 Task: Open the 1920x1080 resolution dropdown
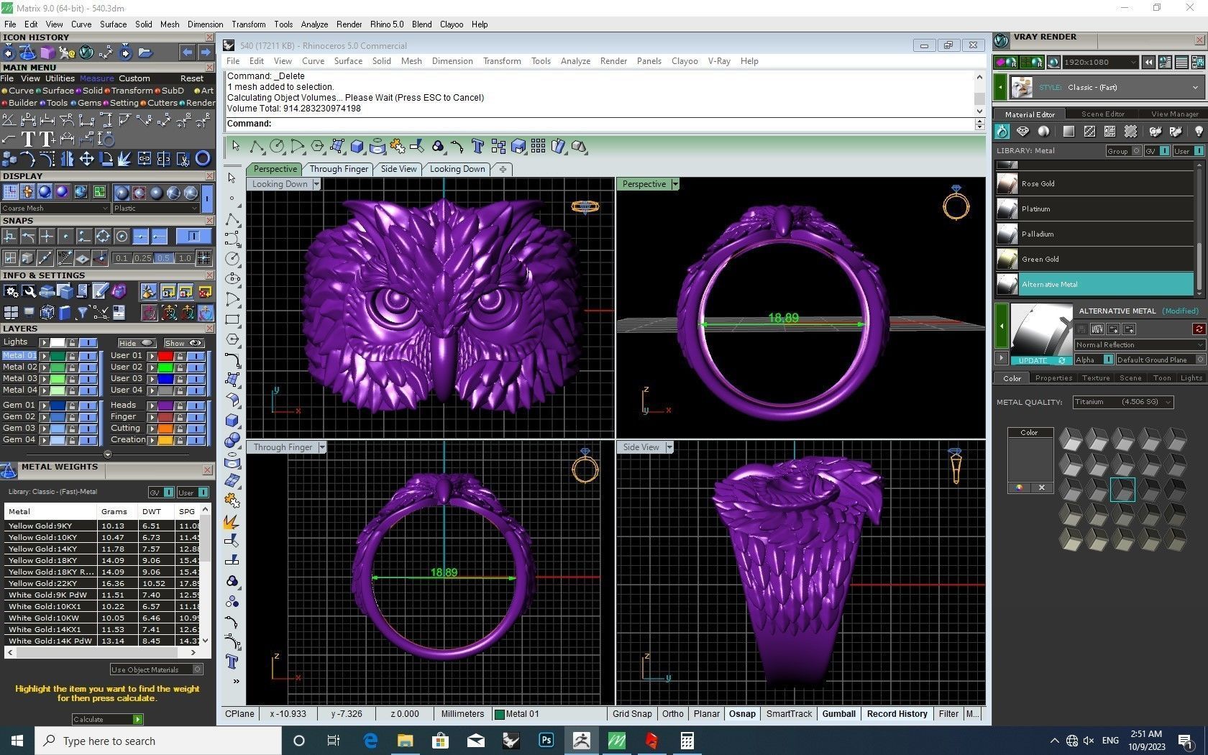[1100, 63]
